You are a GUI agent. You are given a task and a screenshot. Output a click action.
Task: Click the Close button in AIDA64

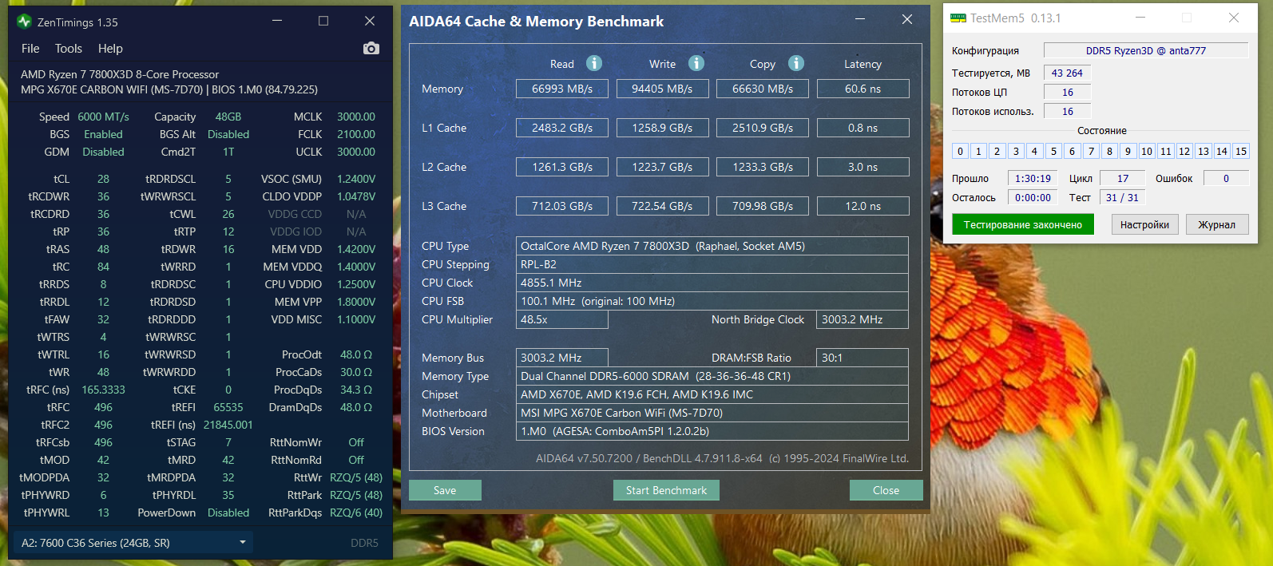[x=886, y=490]
